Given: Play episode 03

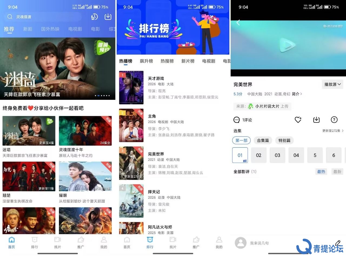Looking at the screenshot, I should 277,155.
